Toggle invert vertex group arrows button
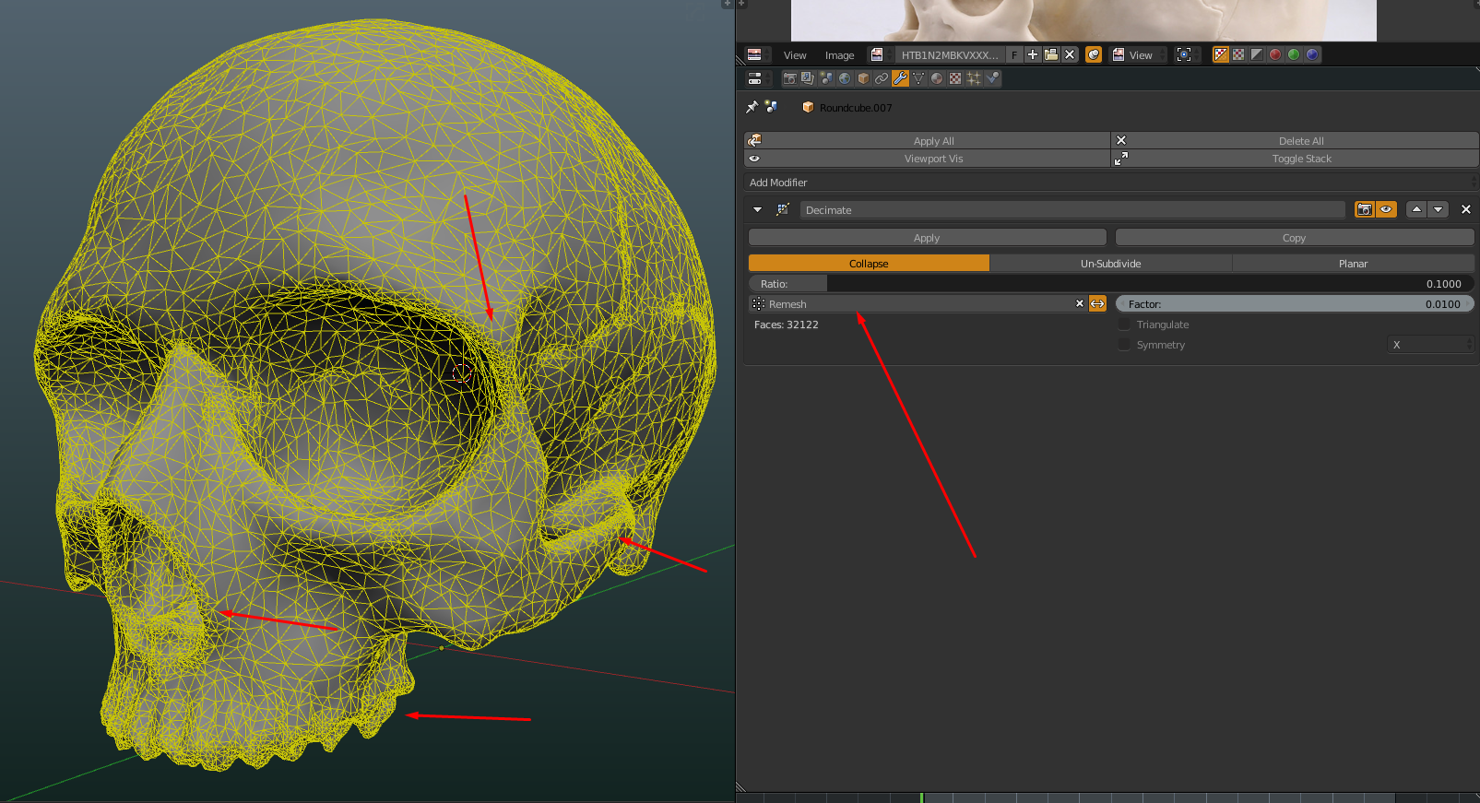This screenshot has height=803, width=1480. coord(1097,303)
